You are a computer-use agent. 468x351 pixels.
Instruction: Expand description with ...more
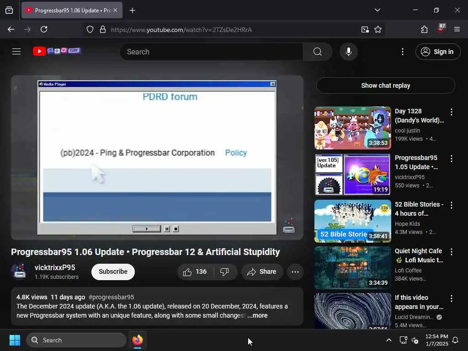tap(257, 315)
